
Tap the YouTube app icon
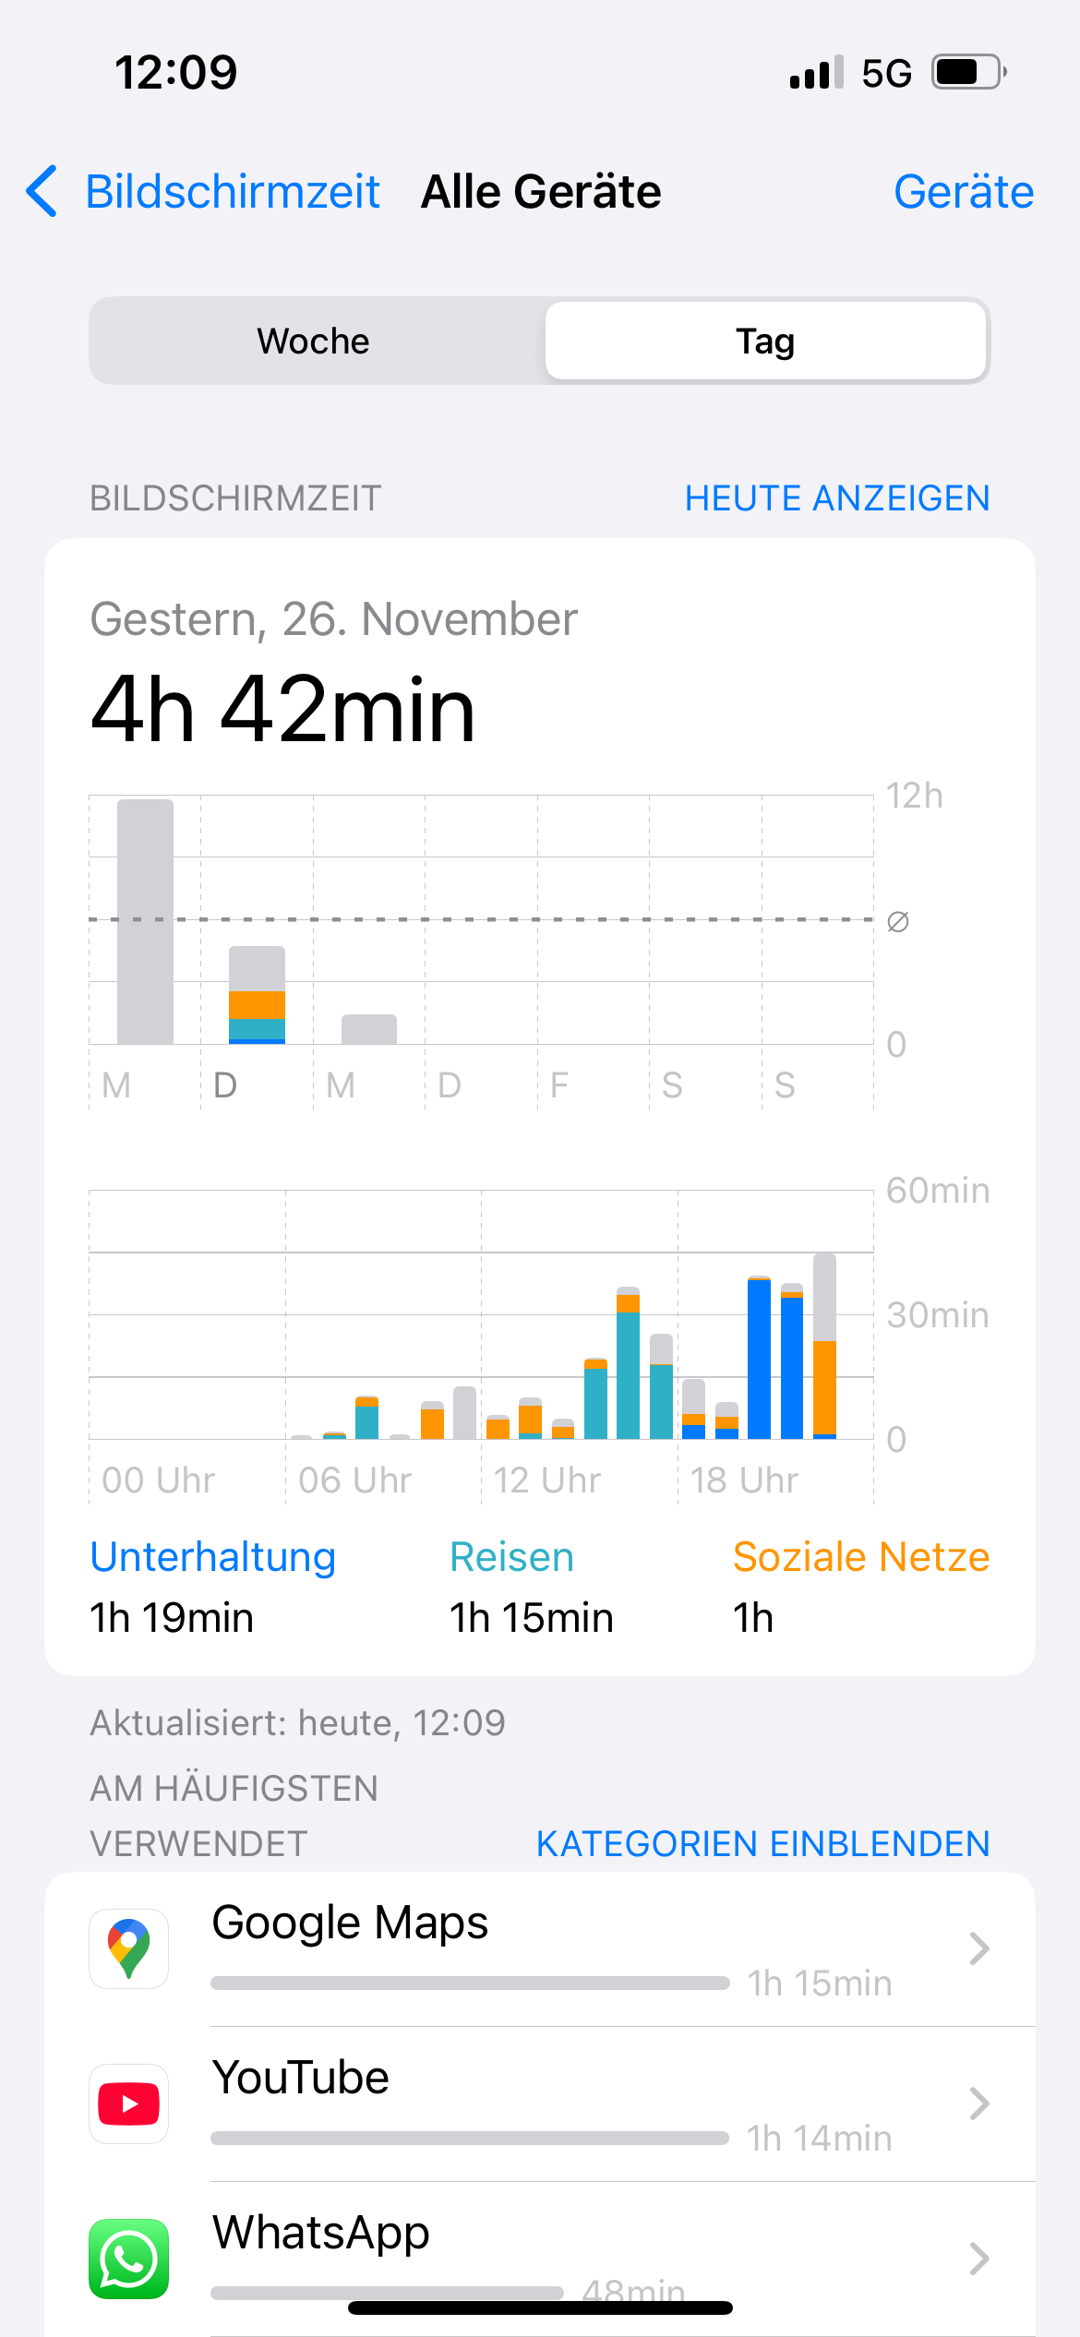[129, 2103]
